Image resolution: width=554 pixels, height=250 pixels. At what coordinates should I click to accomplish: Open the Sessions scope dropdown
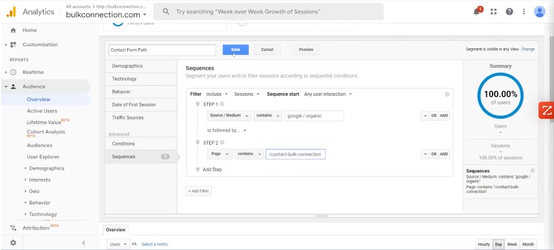tap(247, 95)
